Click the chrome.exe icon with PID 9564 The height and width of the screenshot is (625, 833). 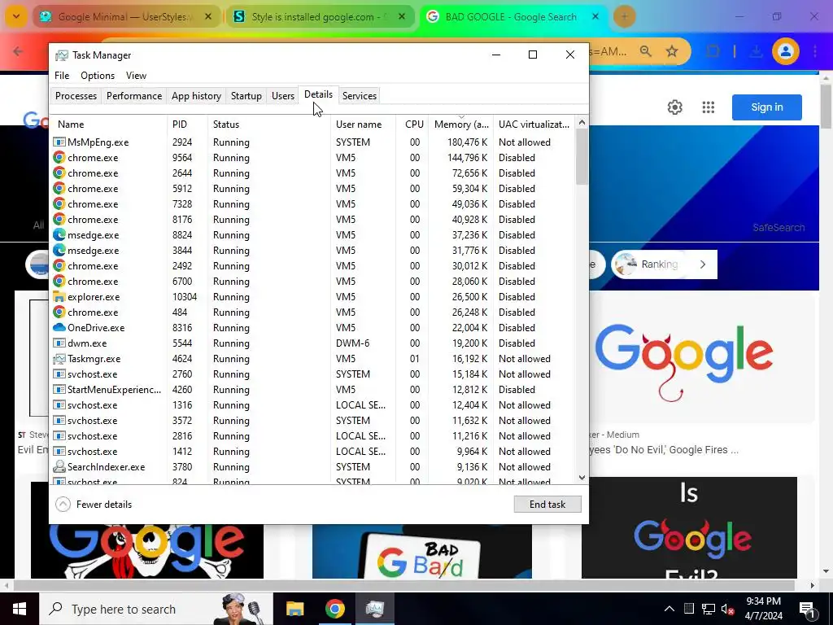tap(59, 158)
